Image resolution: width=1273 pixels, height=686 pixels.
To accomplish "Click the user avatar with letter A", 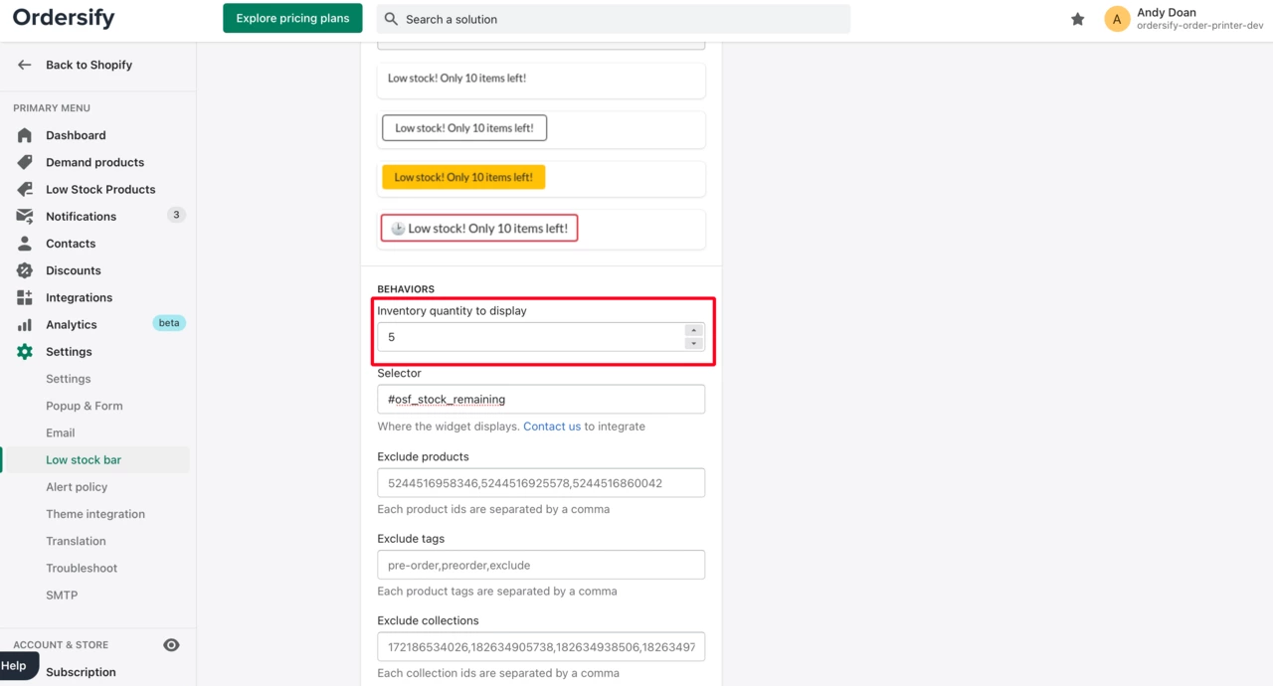I will [x=1117, y=19].
